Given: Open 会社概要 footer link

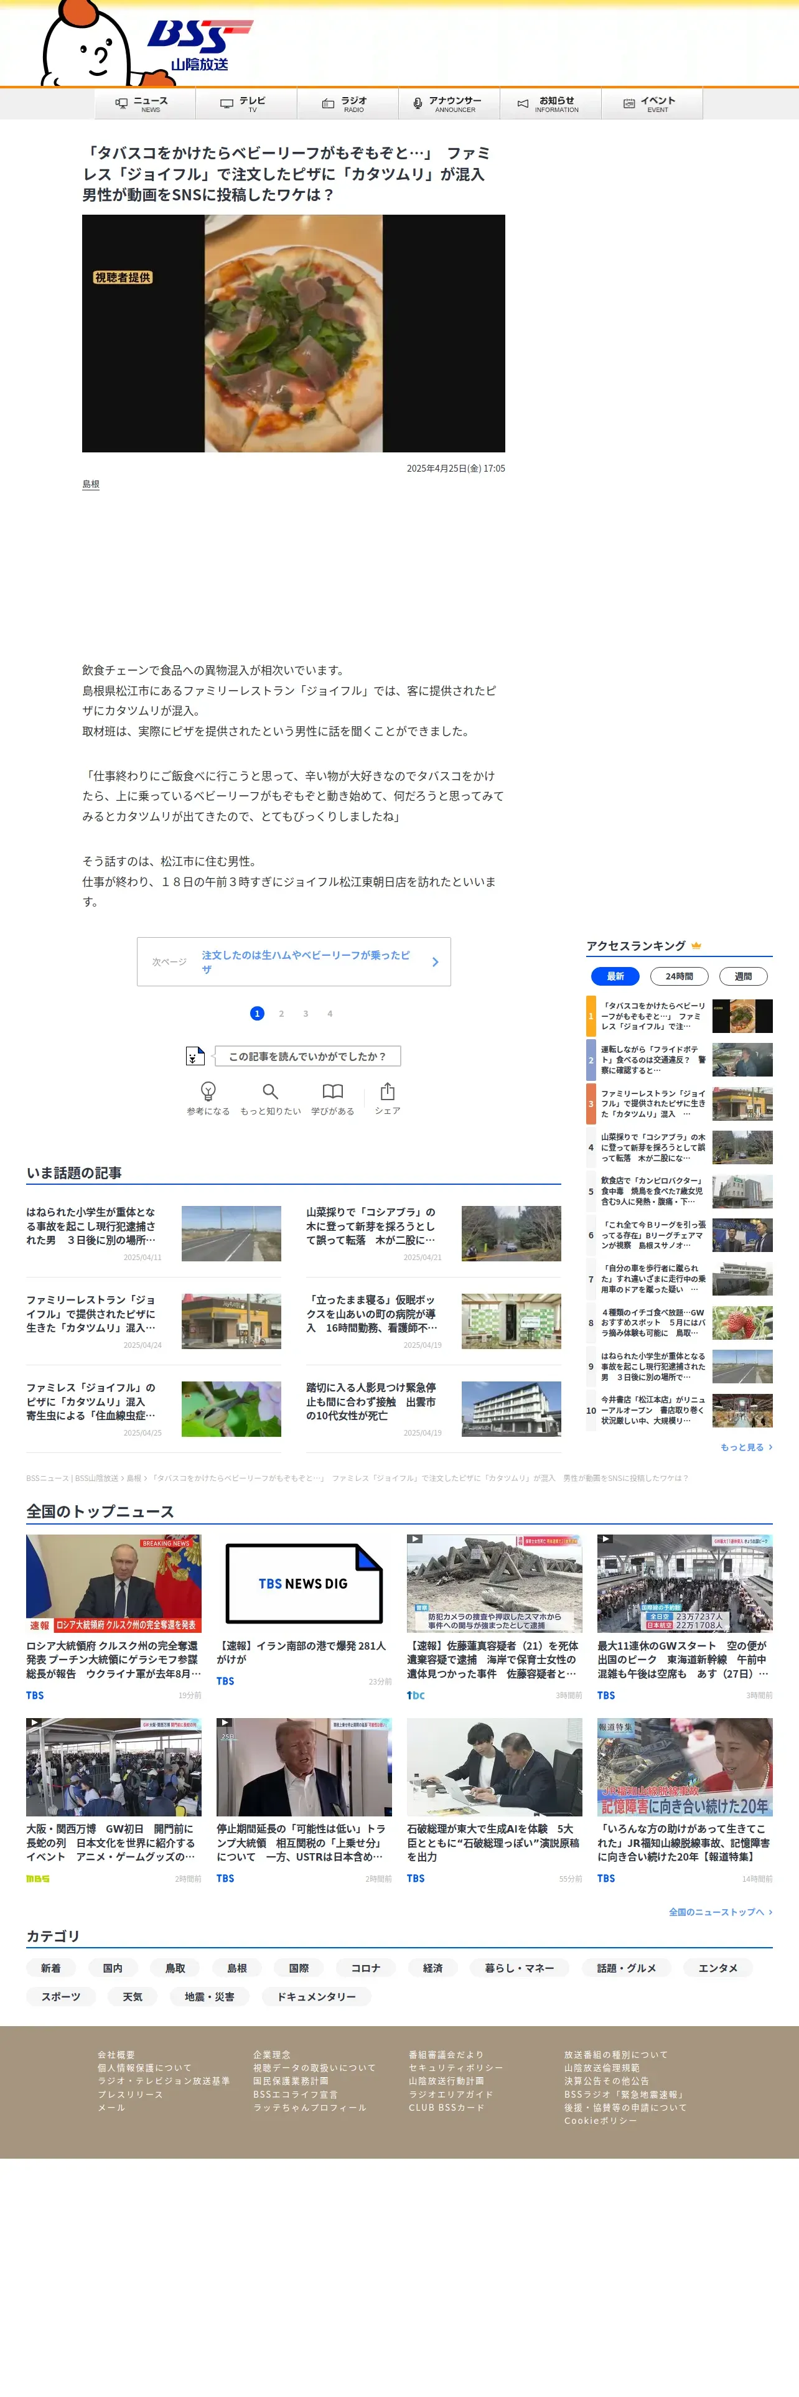Looking at the screenshot, I should click(x=116, y=2054).
